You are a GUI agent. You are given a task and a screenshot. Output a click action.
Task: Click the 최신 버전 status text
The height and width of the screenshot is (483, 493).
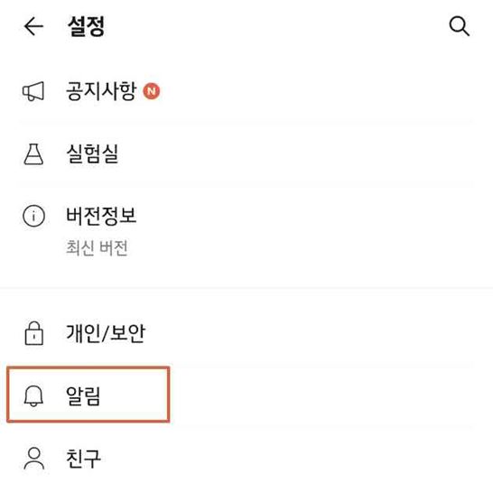(97, 247)
